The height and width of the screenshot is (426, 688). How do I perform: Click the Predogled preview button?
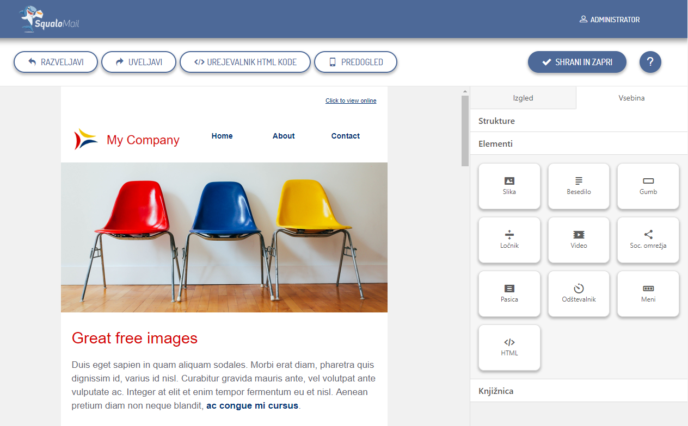(x=355, y=62)
